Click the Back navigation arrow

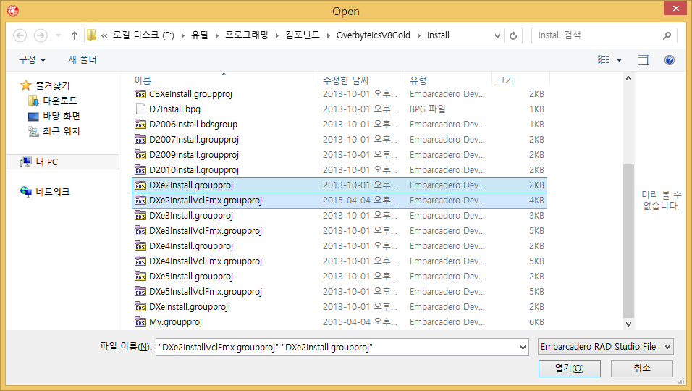(x=20, y=35)
